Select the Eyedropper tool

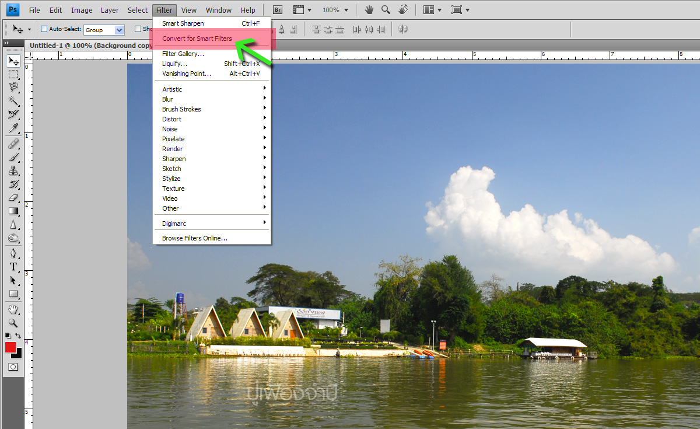[x=13, y=128]
